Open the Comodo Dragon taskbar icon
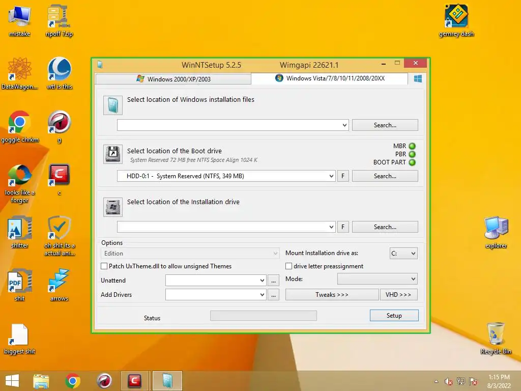 click(104, 381)
